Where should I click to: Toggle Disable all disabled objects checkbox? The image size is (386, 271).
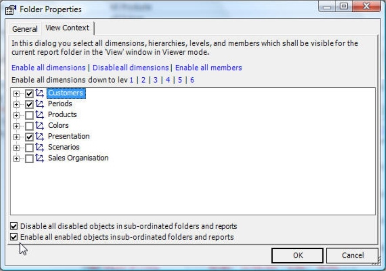click(x=14, y=226)
